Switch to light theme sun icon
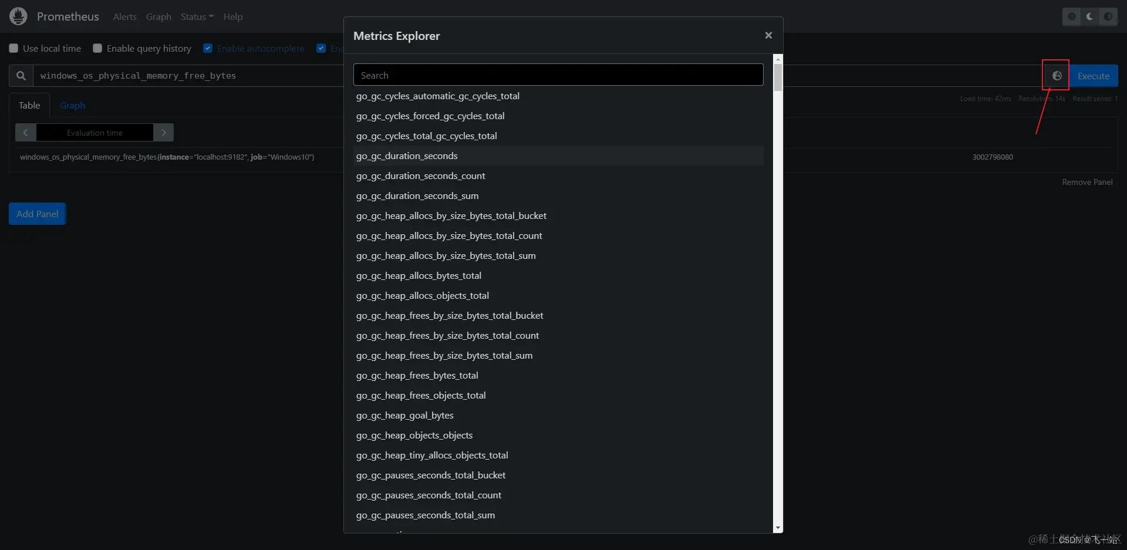The height and width of the screenshot is (550, 1127). point(1072,16)
